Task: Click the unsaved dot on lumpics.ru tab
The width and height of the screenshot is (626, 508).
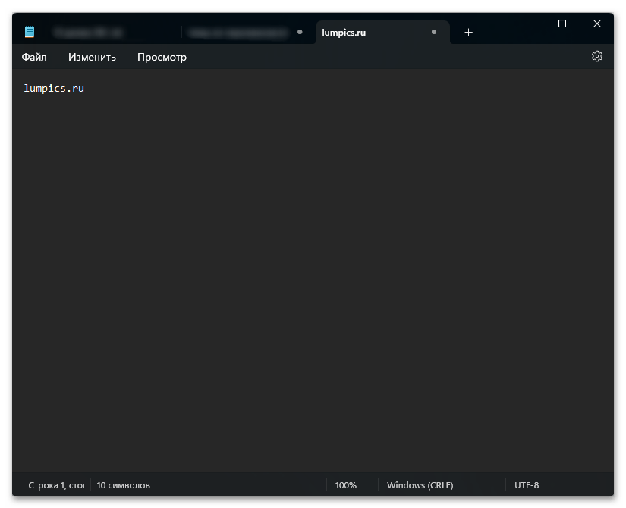Action: 433,33
